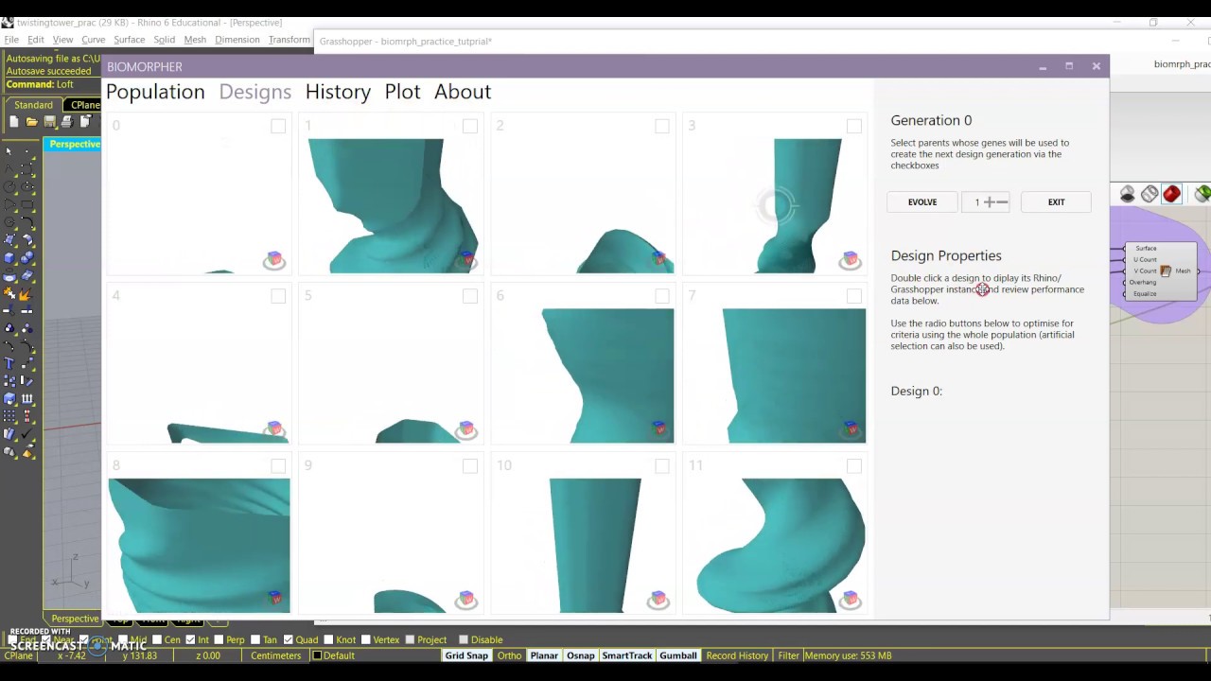Open the Perspective viewport title menu
The width and height of the screenshot is (1211, 681).
pyautogui.click(x=75, y=144)
